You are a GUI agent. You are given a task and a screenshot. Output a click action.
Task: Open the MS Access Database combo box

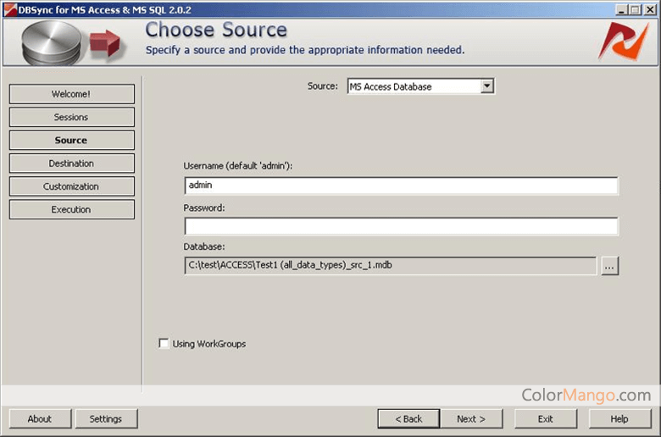point(420,86)
